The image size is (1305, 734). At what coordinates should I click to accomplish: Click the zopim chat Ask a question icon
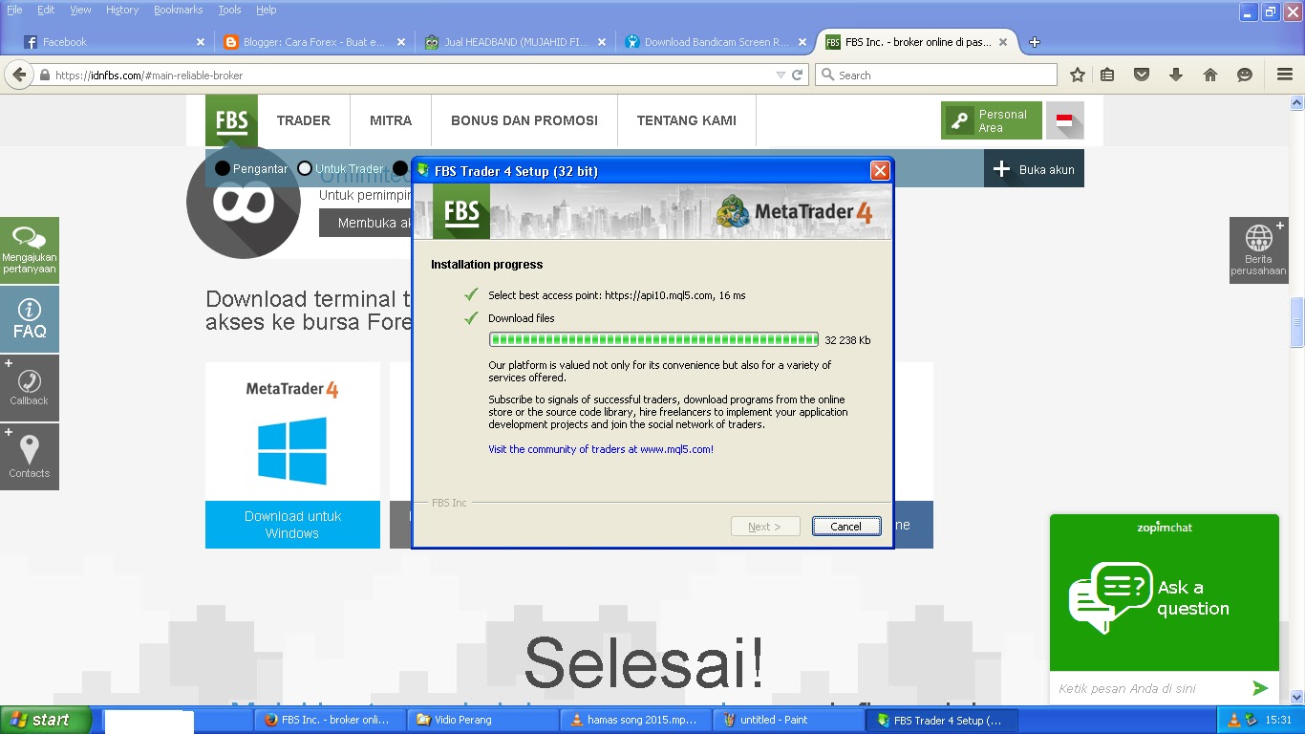pos(1109,597)
